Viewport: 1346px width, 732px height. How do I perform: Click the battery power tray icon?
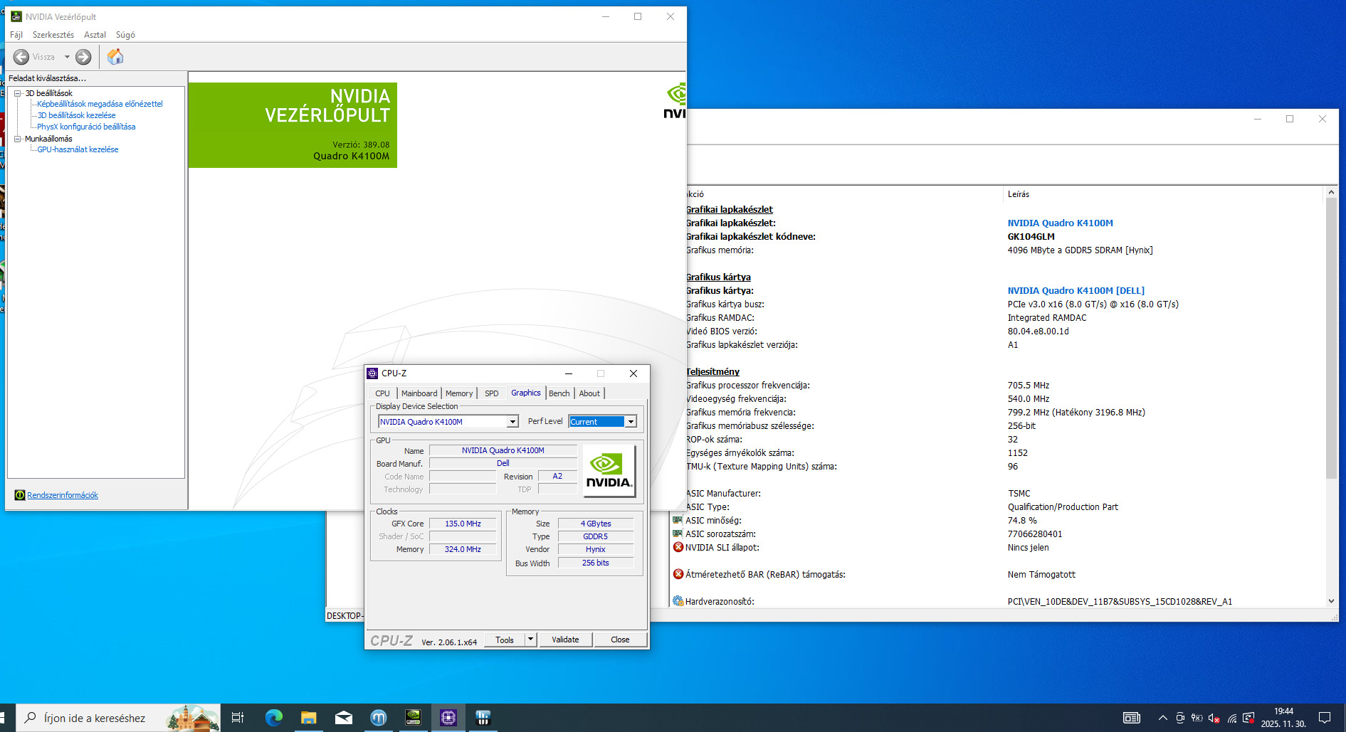pos(1197,718)
